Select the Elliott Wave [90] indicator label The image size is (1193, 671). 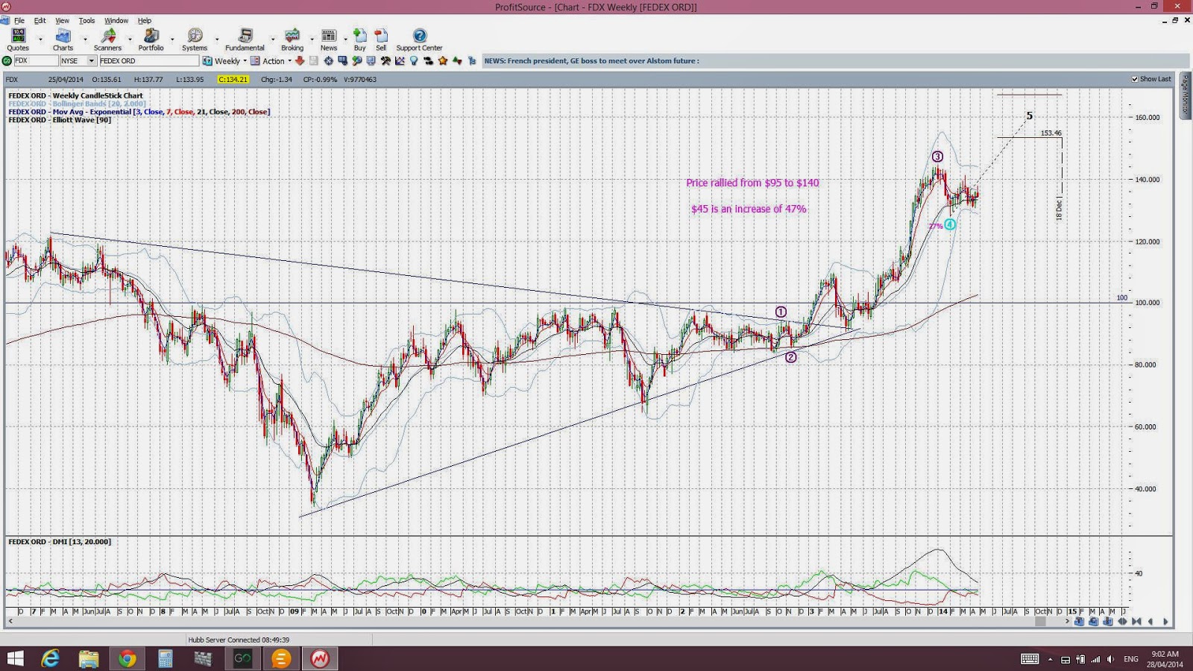coord(60,120)
